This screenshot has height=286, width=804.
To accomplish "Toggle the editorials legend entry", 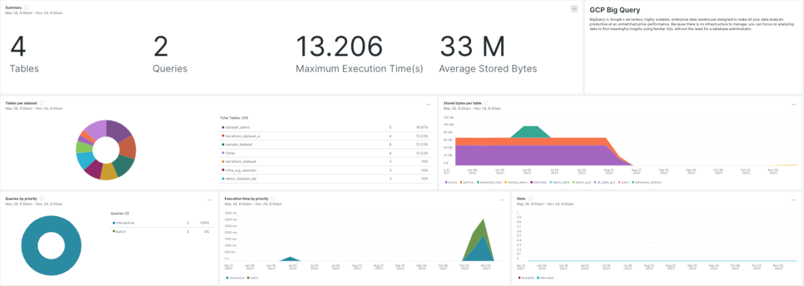I will point(539,182).
